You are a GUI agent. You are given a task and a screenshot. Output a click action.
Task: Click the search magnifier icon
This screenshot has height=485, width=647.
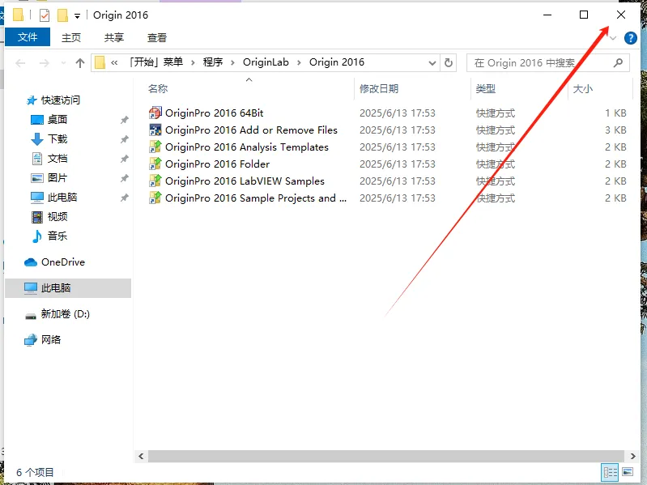point(618,62)
